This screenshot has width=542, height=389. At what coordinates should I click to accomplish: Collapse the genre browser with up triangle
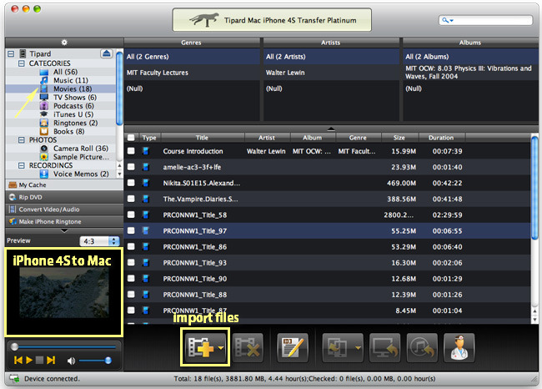click(331, 129)
